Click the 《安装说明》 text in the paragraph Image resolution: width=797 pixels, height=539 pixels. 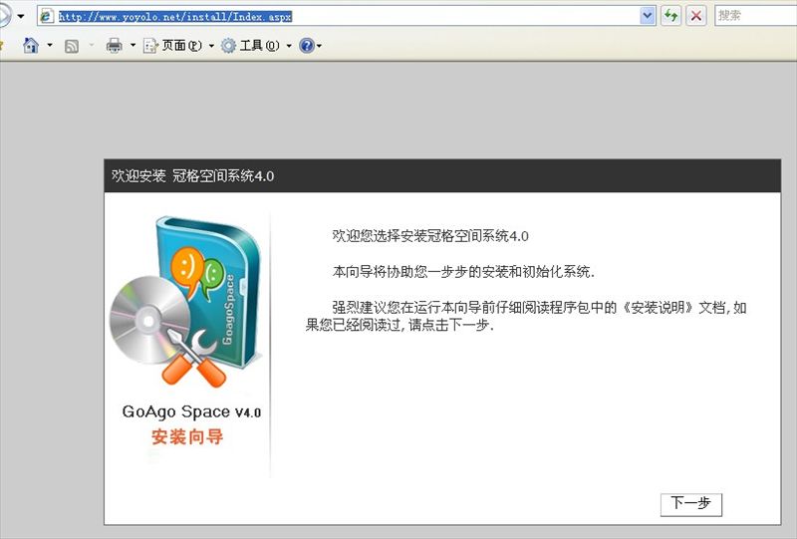pyautogui.click(x=658, y=308)
